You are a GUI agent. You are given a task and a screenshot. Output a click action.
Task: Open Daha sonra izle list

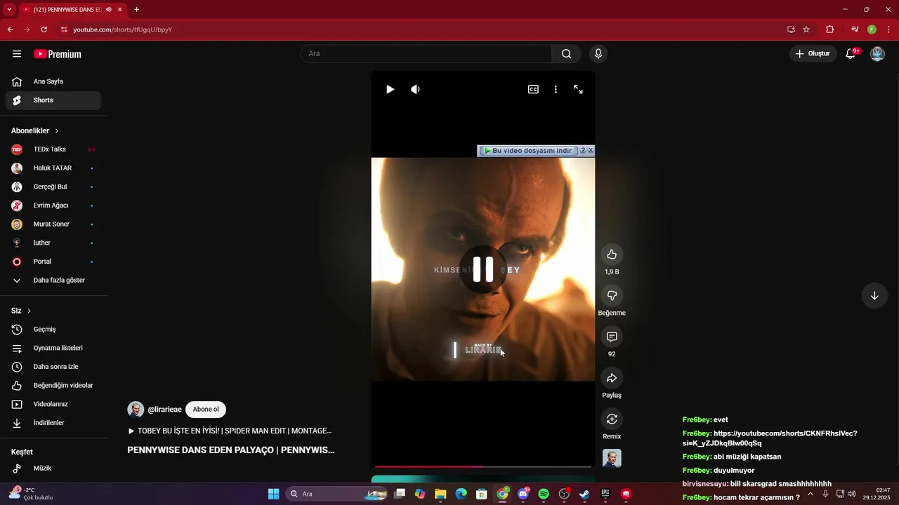(53, 367)
